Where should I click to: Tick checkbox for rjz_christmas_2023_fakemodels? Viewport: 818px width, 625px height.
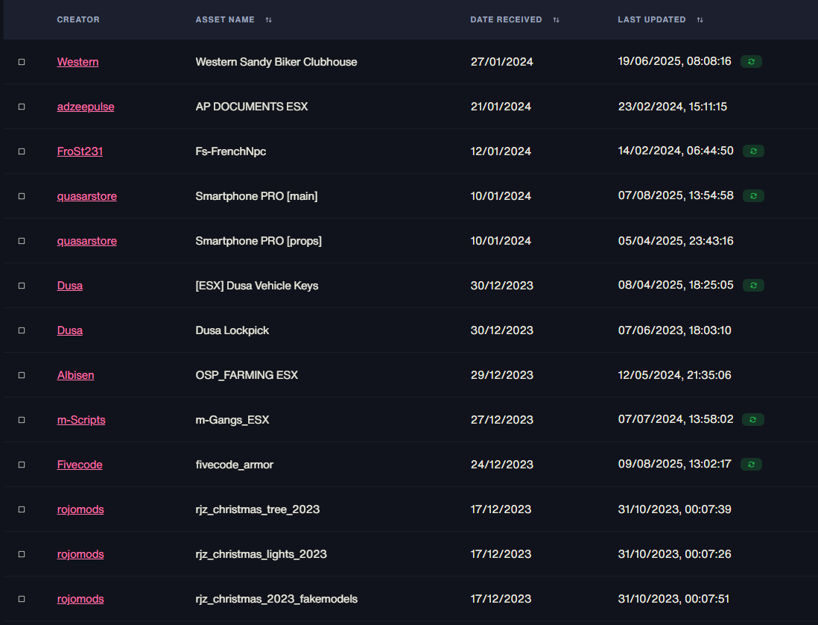click(x=22, y=599)
